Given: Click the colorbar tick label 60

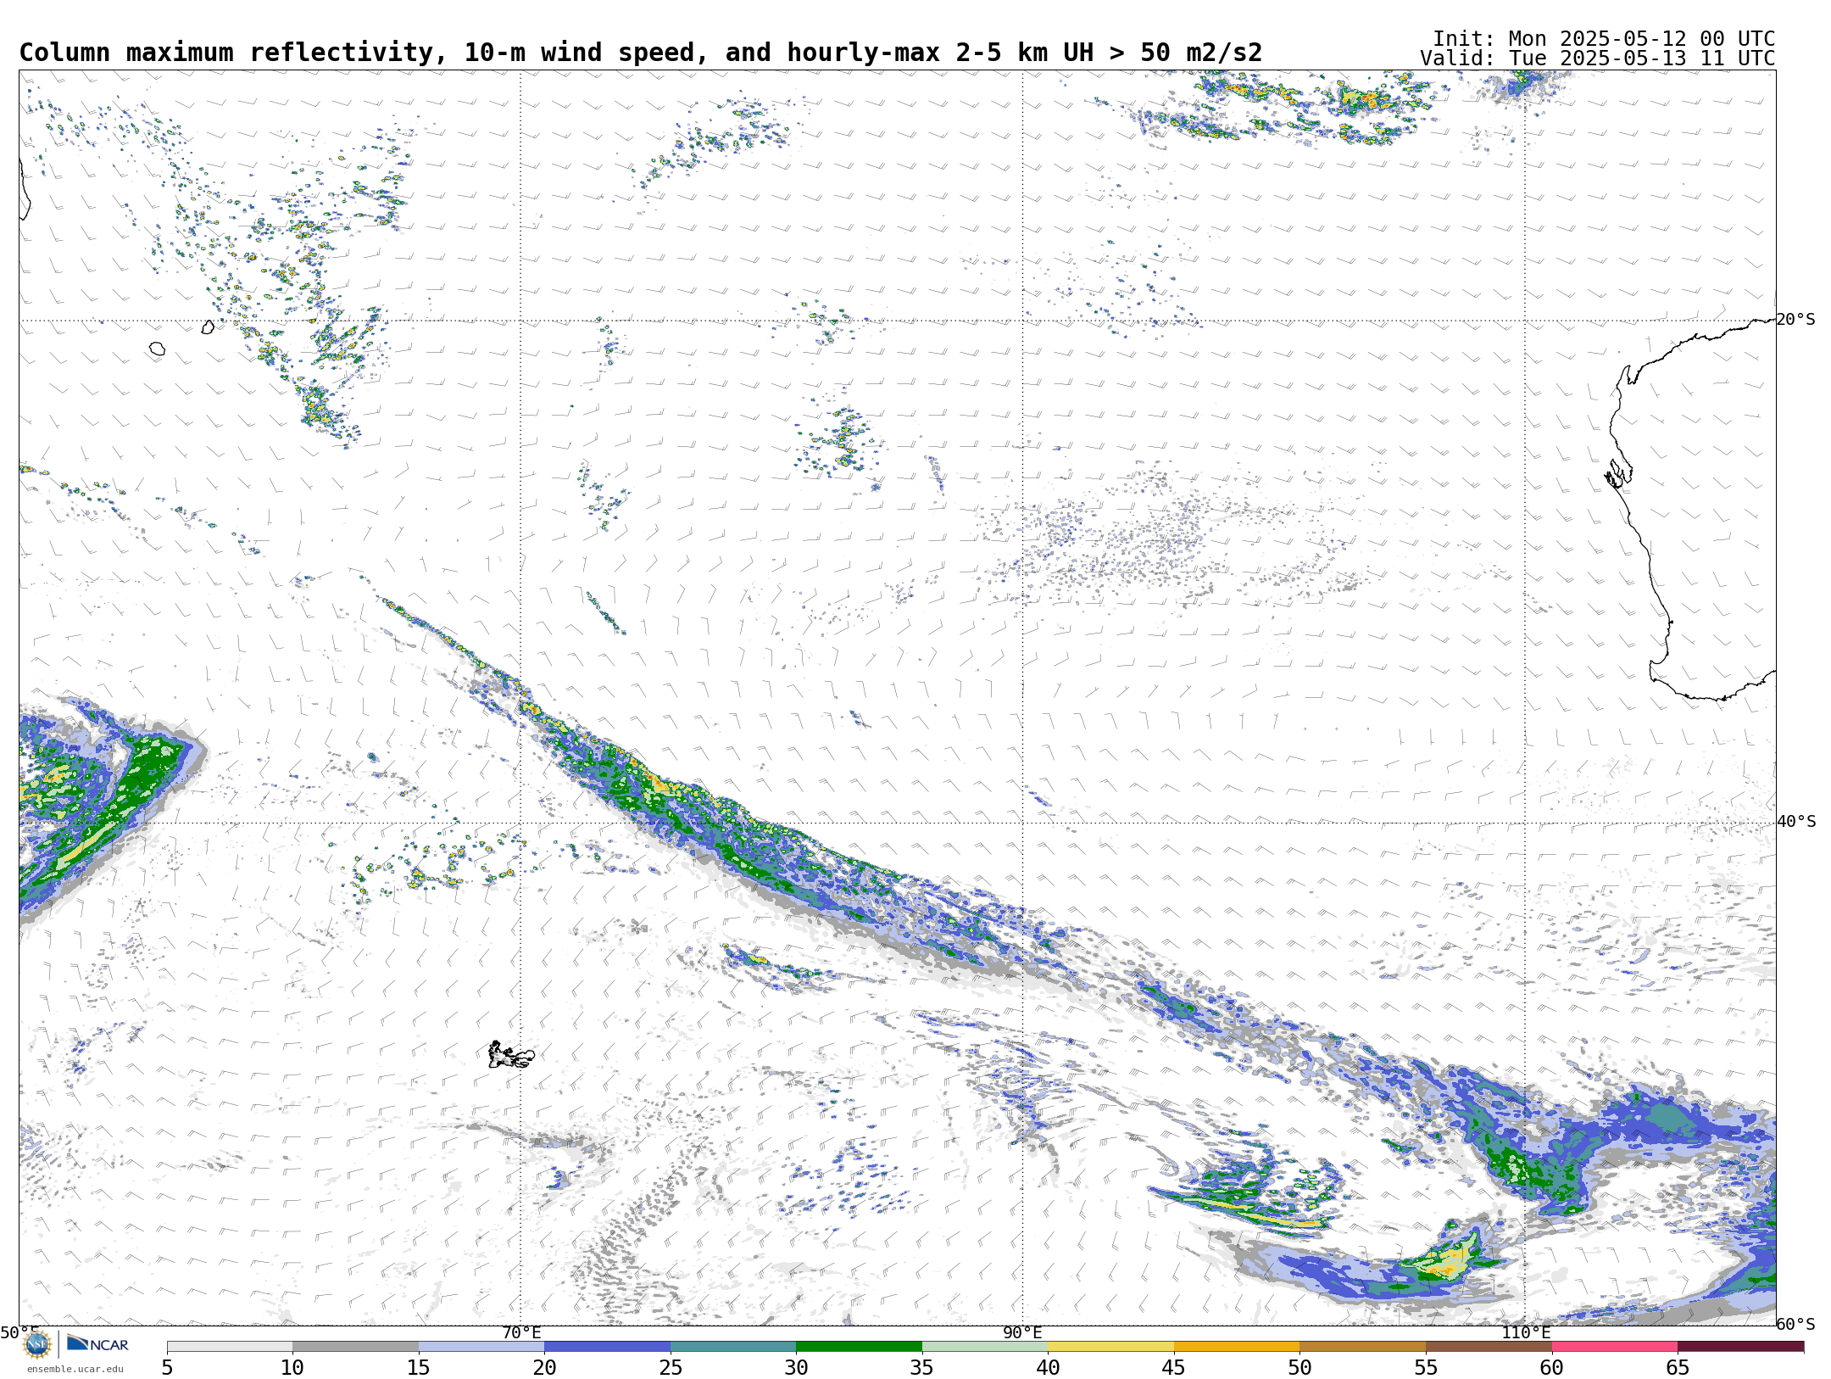Looking at the screenshot, I should [1552, 1367].
